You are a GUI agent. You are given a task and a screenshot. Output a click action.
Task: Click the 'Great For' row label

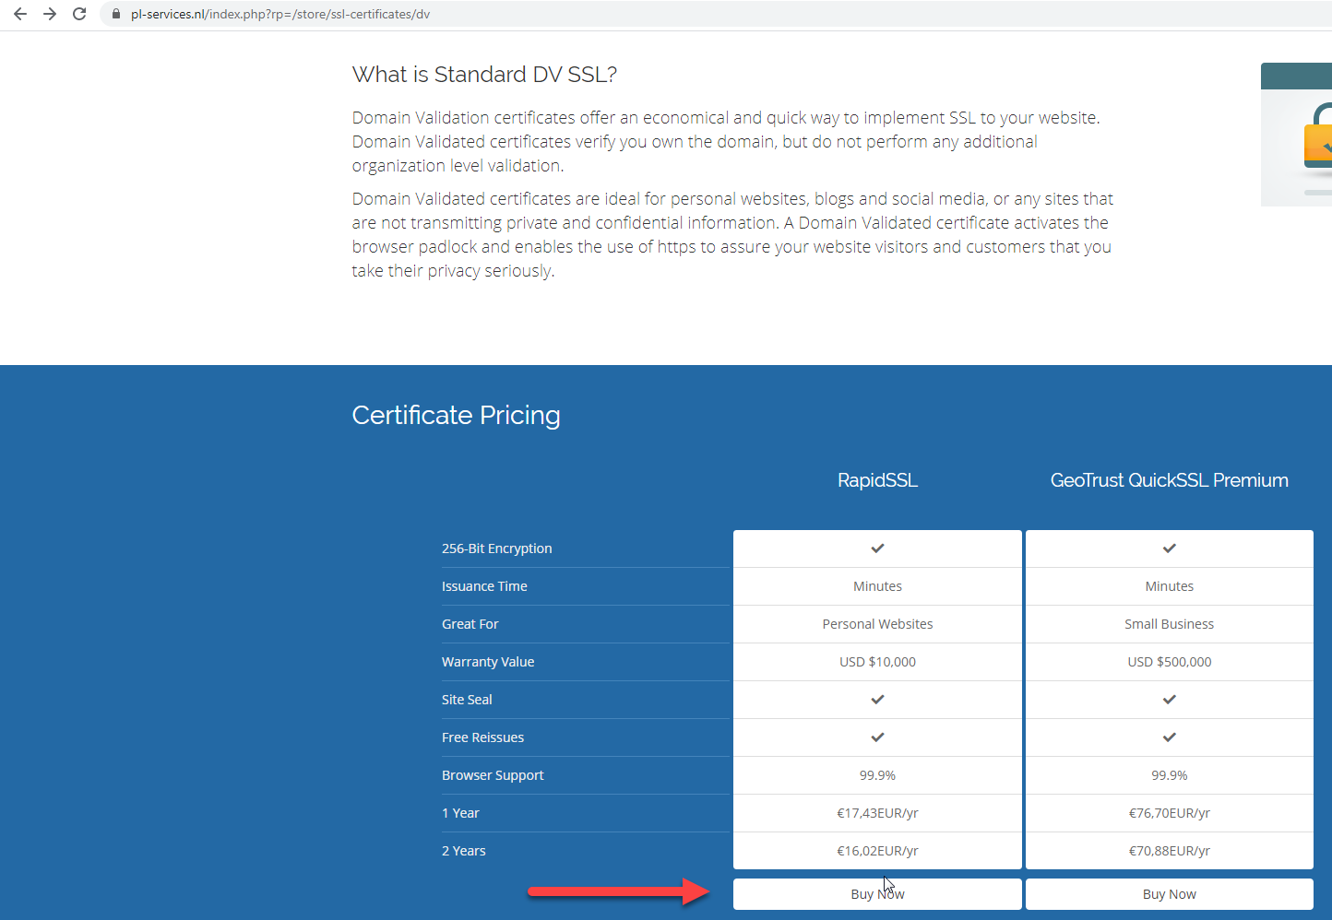470,624
